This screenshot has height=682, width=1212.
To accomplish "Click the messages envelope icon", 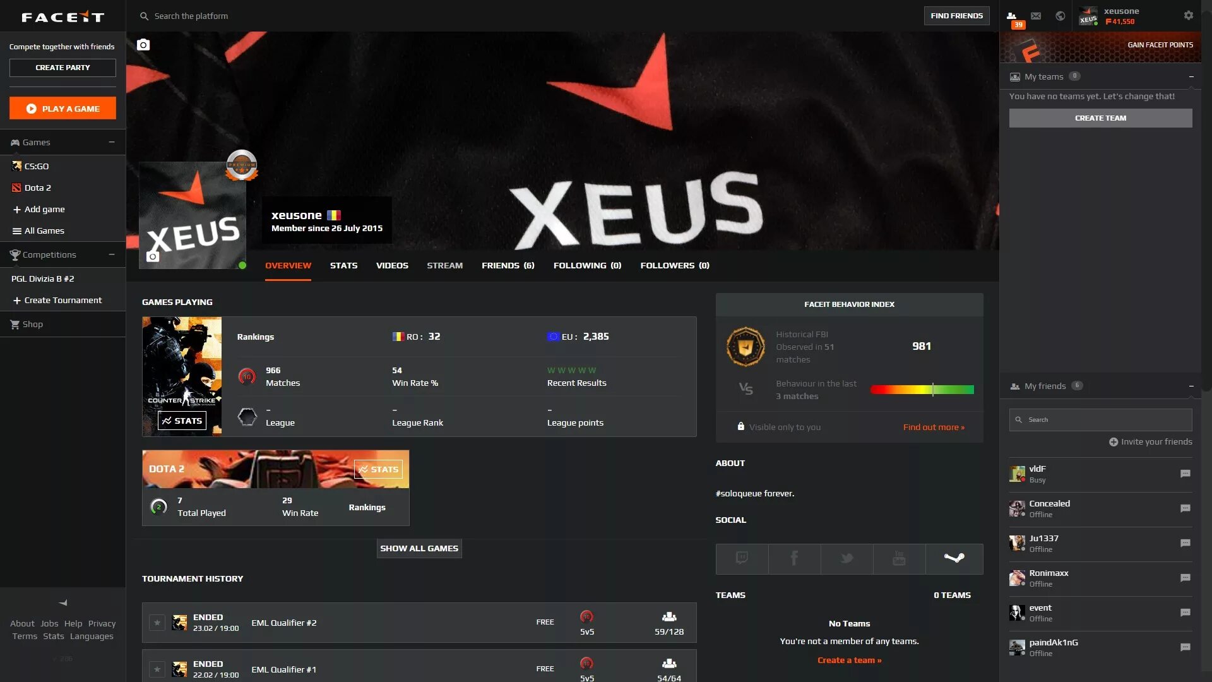I will point(1035,15).
